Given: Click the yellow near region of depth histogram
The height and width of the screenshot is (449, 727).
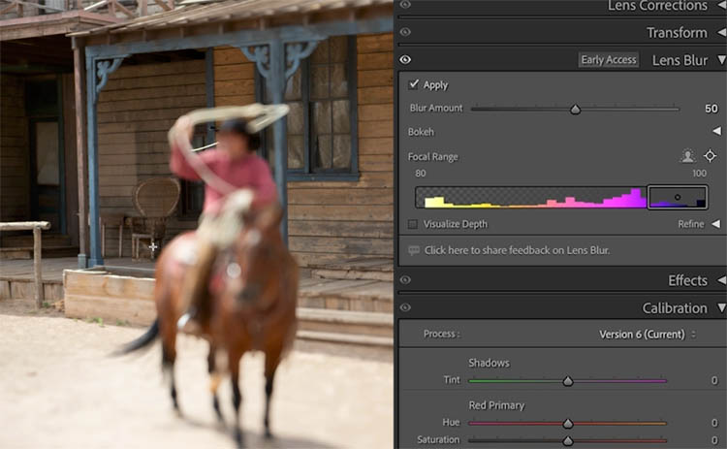Looking at the screenshot, I should (x=435, y=202).
